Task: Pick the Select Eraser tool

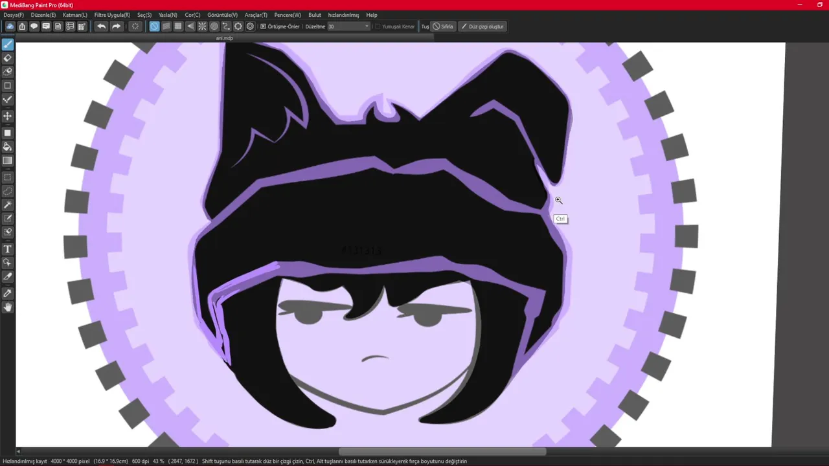Action: coord(8,232)
